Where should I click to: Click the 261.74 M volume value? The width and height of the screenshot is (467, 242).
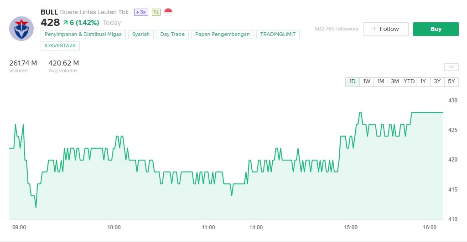[x=23, y=63]
